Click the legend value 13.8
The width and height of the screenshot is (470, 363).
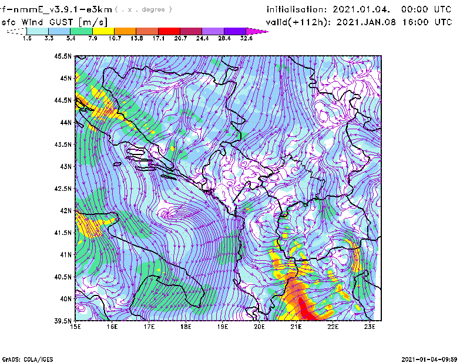pyautogui.click(x=137, y=38)
